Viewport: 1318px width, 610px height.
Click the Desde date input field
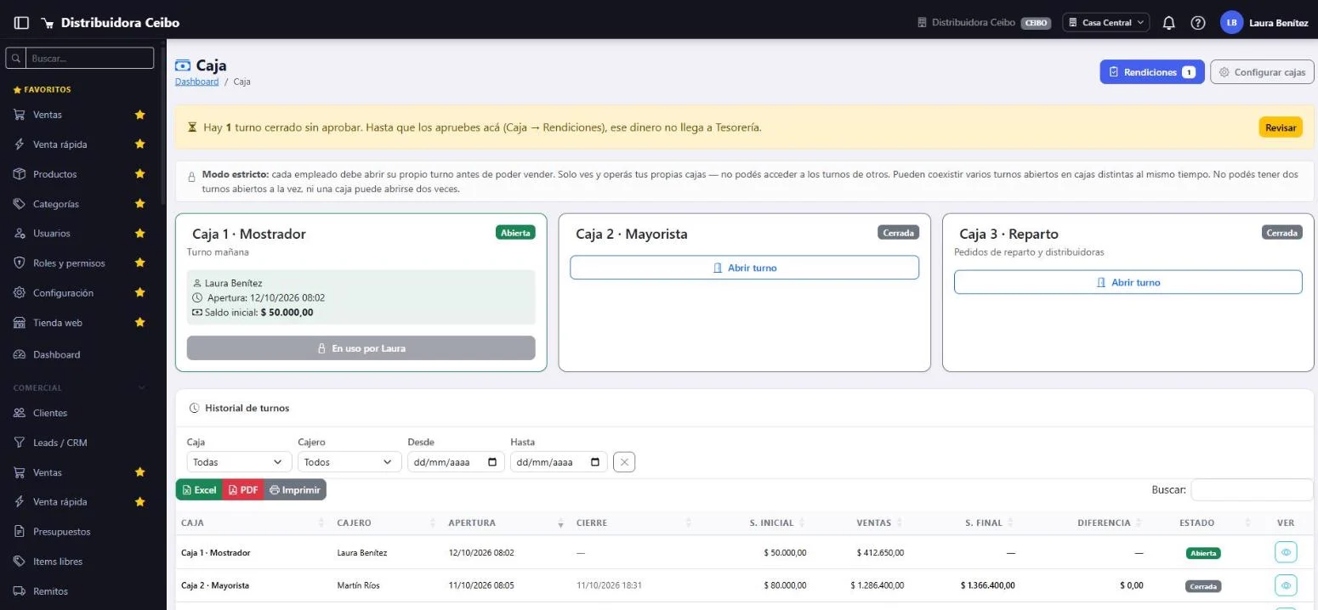coord(456,462)
